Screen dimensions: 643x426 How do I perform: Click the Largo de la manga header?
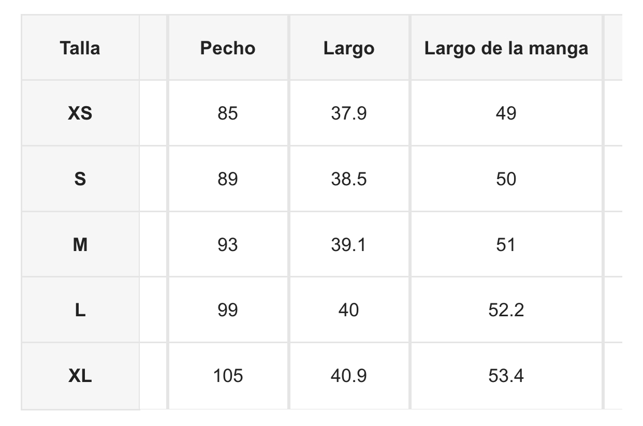tap(506, 48)
